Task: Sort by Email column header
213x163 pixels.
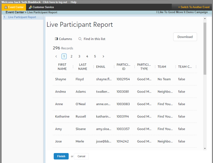Action: pyautogui.click(x=101, y=67)
